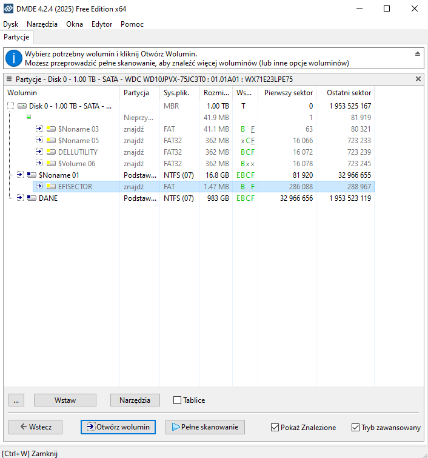This screenshot has height=458, width=428.
Task: Click the MBR file system cell
Action: coord(171,106)
